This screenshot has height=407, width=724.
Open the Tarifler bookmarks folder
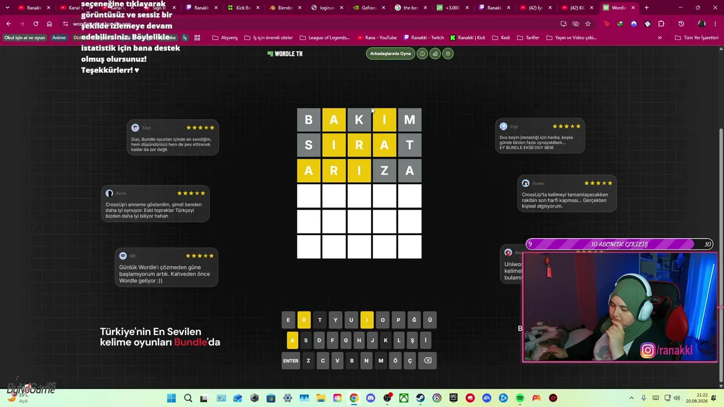click(x=528, y=38)
